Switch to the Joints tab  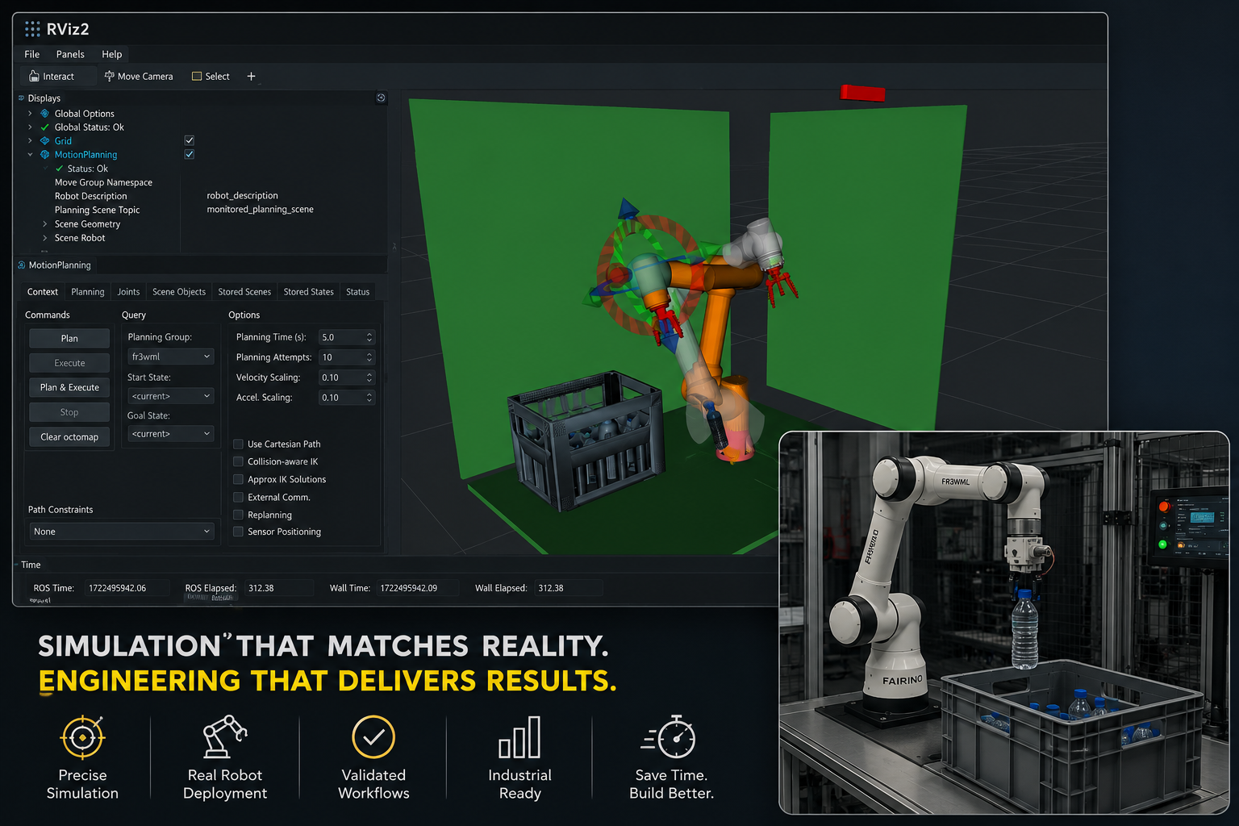point(128,292)
